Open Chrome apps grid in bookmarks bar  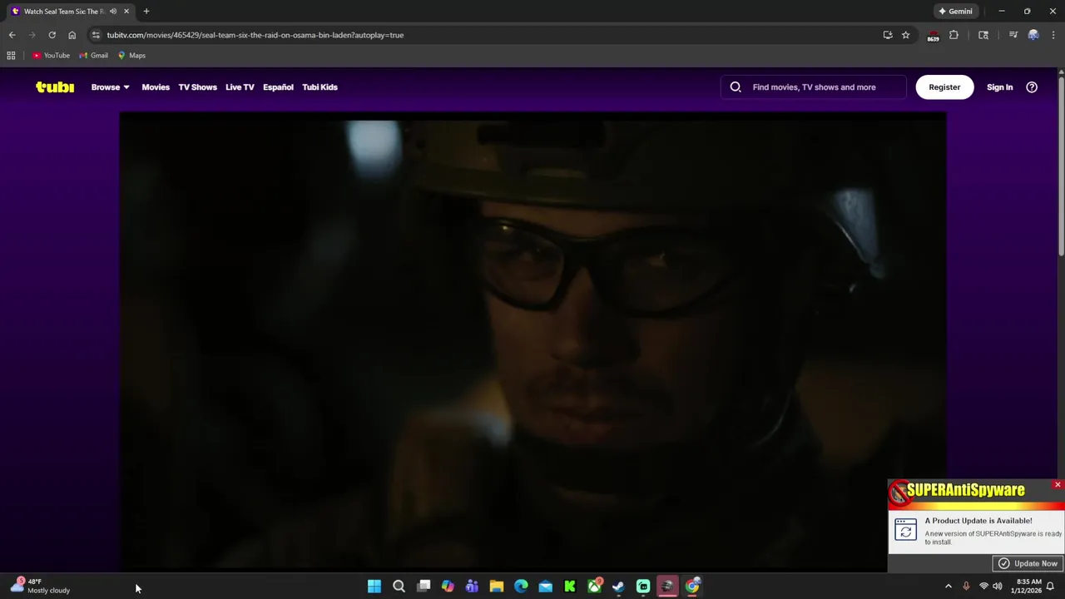coord(11,56)
